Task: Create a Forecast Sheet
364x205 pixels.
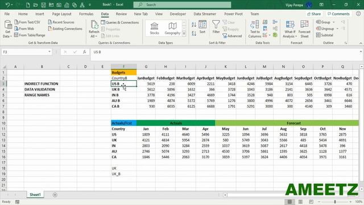Action: (x=304, y=29)
